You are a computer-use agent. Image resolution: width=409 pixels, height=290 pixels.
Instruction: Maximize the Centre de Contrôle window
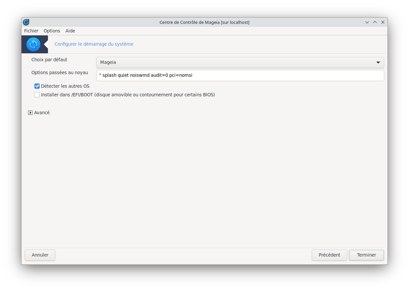[375, 22]
